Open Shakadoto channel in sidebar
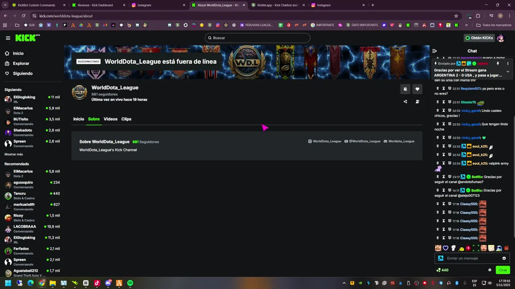Image resolution: width=515 pixels, height=289 pixels. (x=32, y=132)
